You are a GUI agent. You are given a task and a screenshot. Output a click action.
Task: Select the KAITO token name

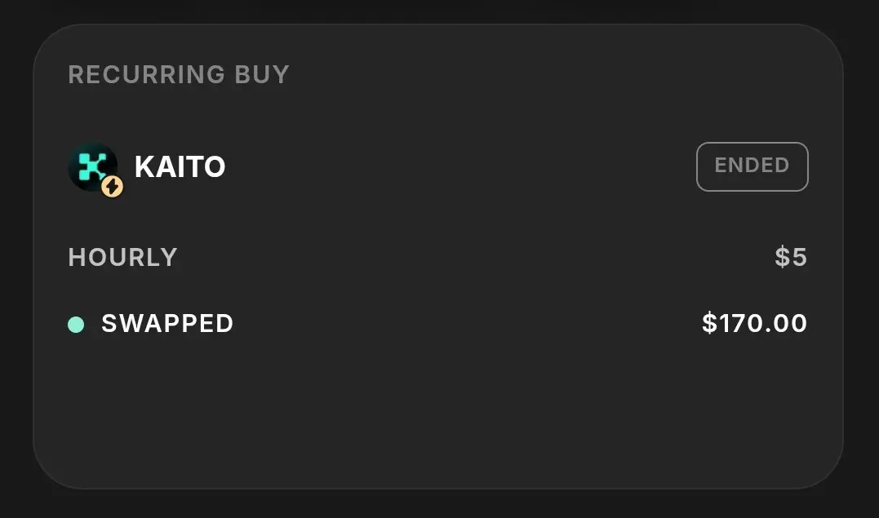click(180, 167)
